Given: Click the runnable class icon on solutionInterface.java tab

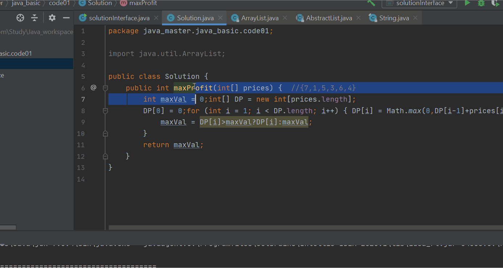Looking at the screenshot, I should 83,18.
